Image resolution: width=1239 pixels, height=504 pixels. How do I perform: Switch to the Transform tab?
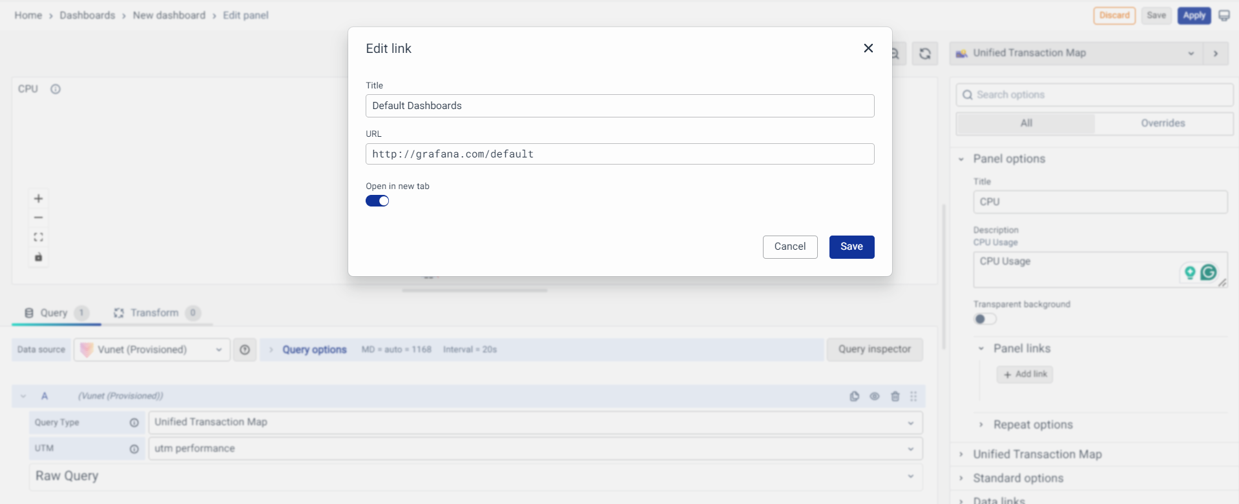tap(155, 313)
